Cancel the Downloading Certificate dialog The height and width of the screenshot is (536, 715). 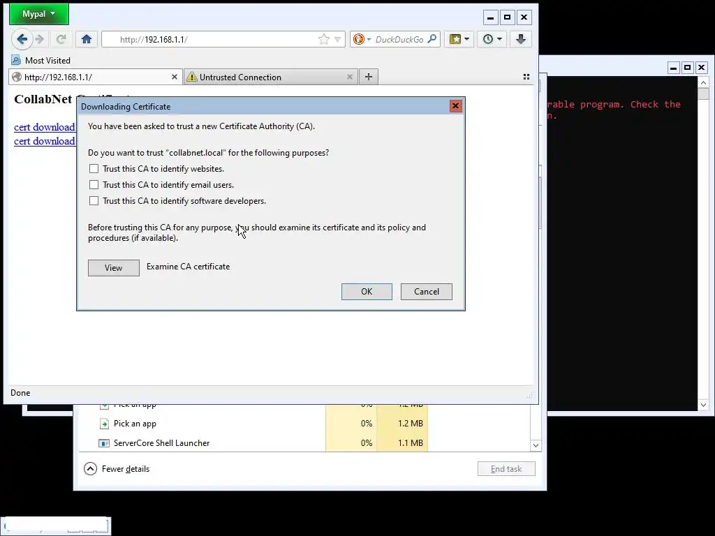(x=427, y=292)
